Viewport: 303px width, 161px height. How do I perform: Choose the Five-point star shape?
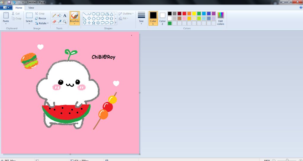tap(94, 23)
